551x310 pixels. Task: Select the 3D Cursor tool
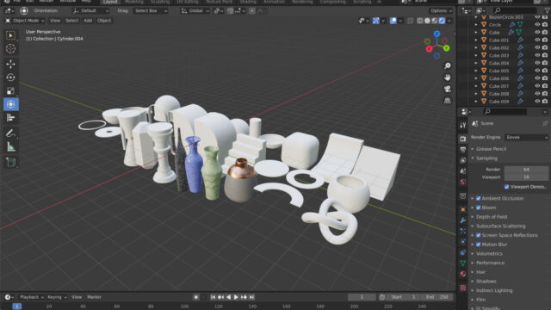tap(10, 48)
